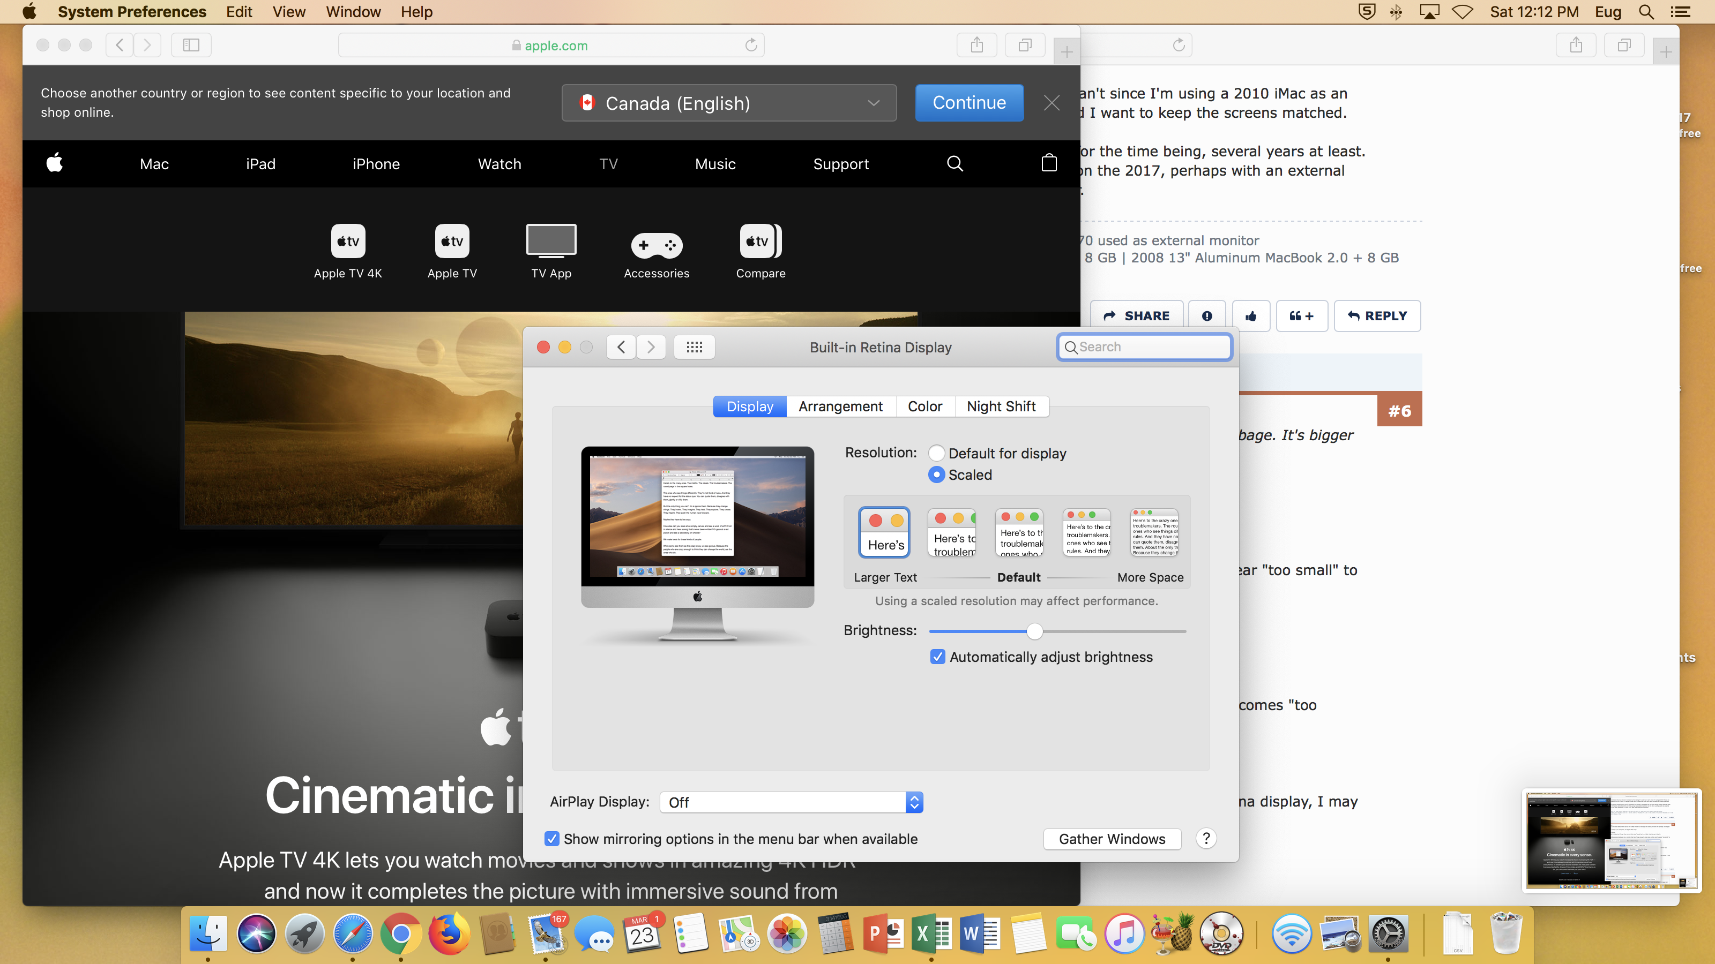Open the Trash in the Dock
This screenshot has height=964, width=1715.
coord(1505,933)
